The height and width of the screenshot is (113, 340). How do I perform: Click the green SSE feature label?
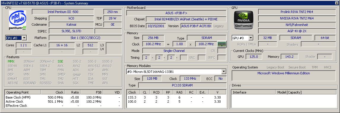(x=61, y=61)
